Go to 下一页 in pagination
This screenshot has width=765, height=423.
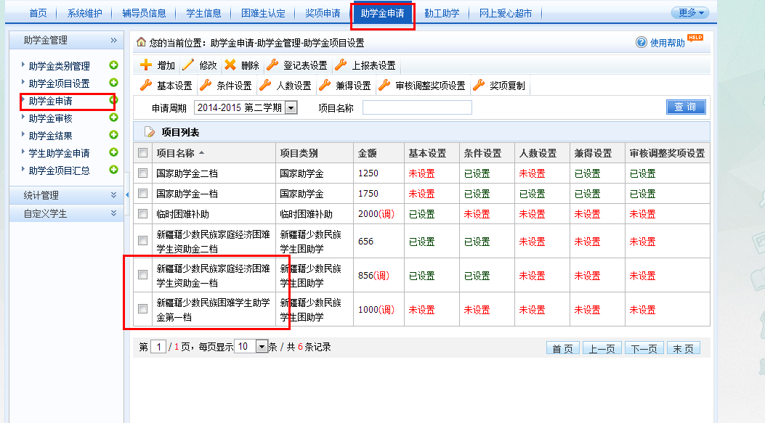644,348
